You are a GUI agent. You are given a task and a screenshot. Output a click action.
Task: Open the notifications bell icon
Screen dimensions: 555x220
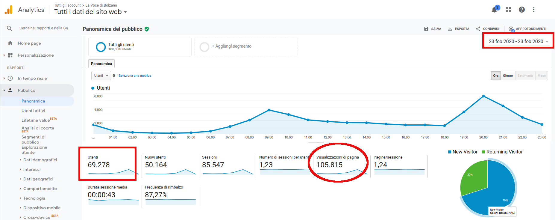tap(494, 10)
